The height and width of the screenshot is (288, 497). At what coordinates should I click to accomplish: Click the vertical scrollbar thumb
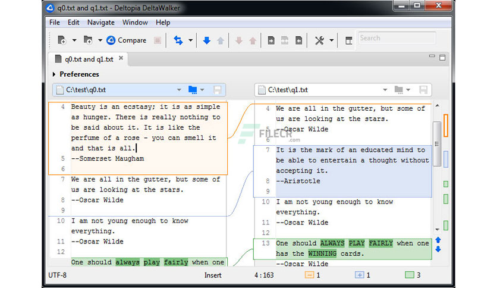coord(437,143)
